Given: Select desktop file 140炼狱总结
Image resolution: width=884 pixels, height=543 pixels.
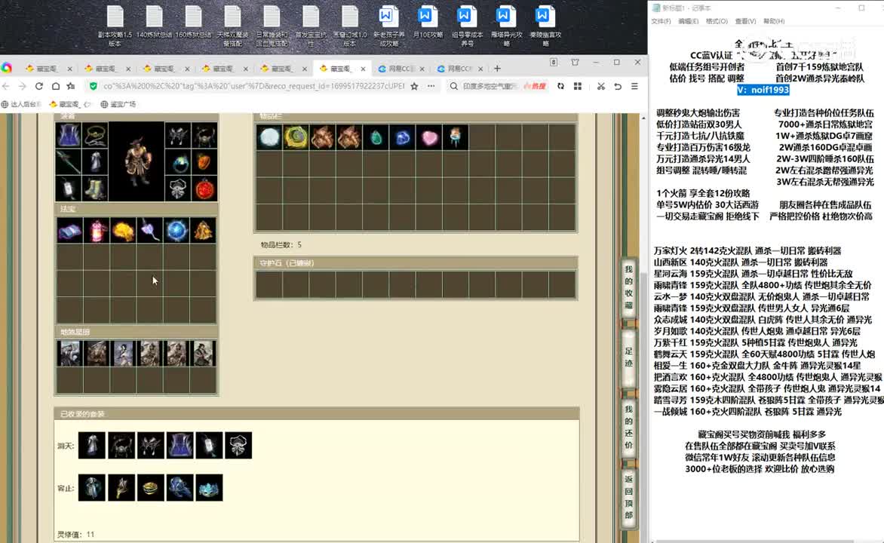Looking at the screenshot, I should [x=154, y=23].
